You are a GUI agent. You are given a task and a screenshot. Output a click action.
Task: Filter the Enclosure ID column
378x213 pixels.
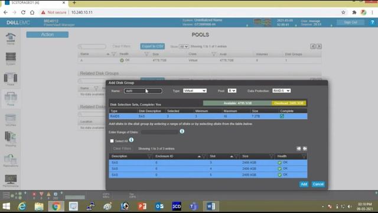(204, 156)
